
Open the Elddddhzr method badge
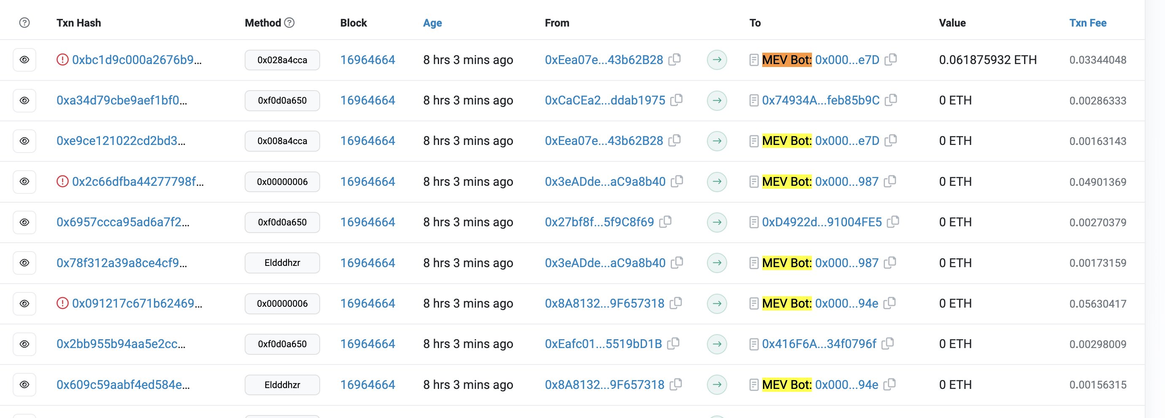pos(282,263)
